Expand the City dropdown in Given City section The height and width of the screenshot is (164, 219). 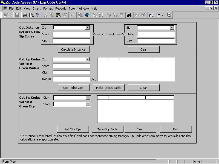tap(88, 98)
